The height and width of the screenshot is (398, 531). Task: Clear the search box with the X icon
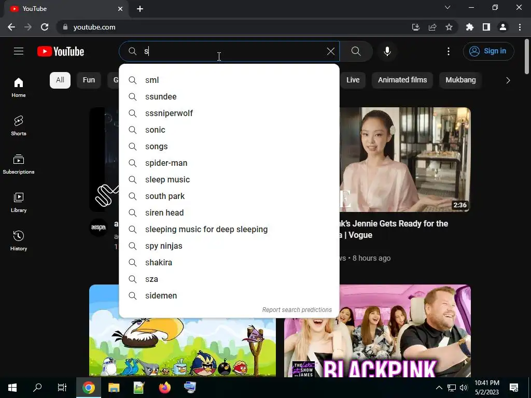coord(330,51)
